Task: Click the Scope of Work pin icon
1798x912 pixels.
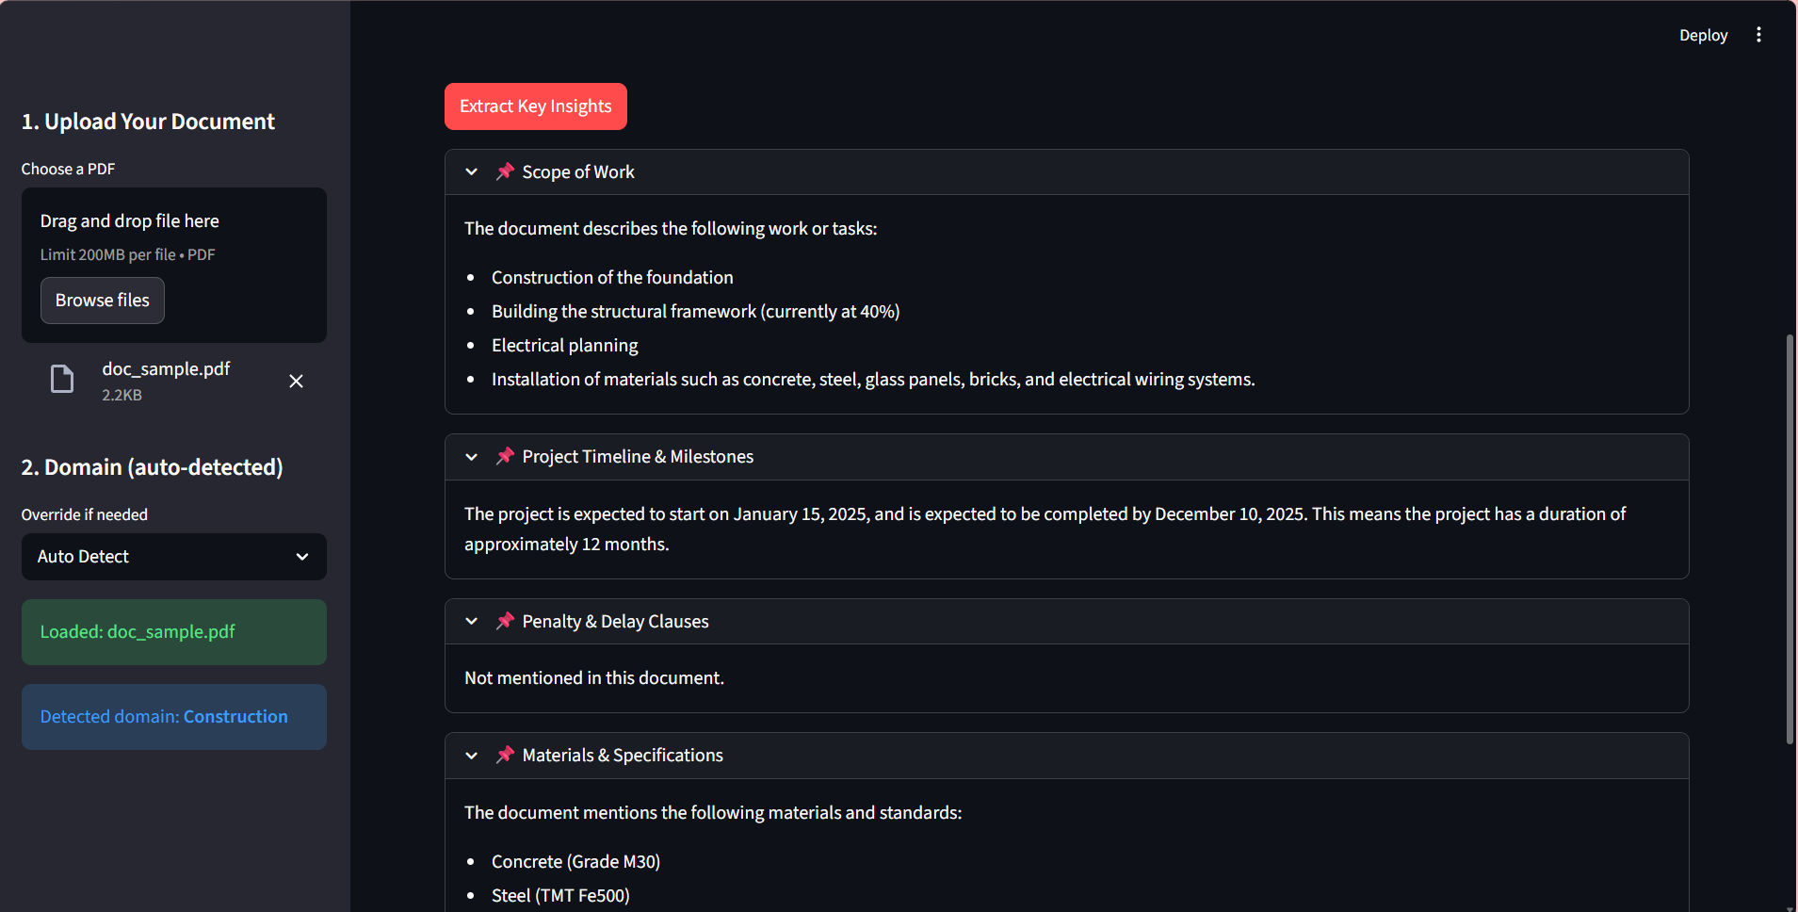Action: click(x=505, y=171)
